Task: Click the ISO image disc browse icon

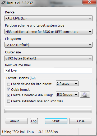Action: (85, 95)
